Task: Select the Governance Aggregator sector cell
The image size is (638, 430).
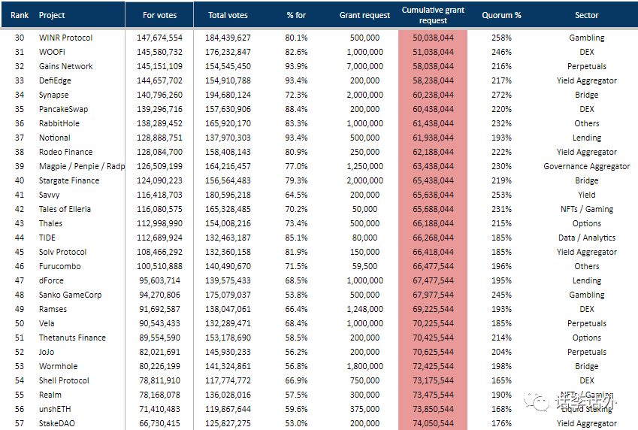Action: point(587,166)
